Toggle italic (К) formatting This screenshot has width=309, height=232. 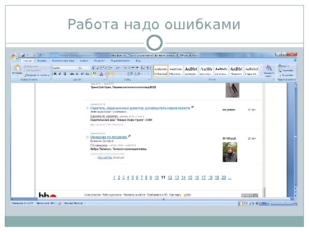coord(60,74)
